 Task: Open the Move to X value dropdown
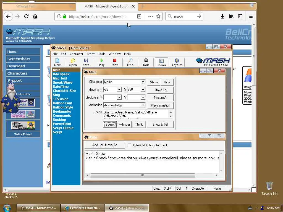click(119, 90)
